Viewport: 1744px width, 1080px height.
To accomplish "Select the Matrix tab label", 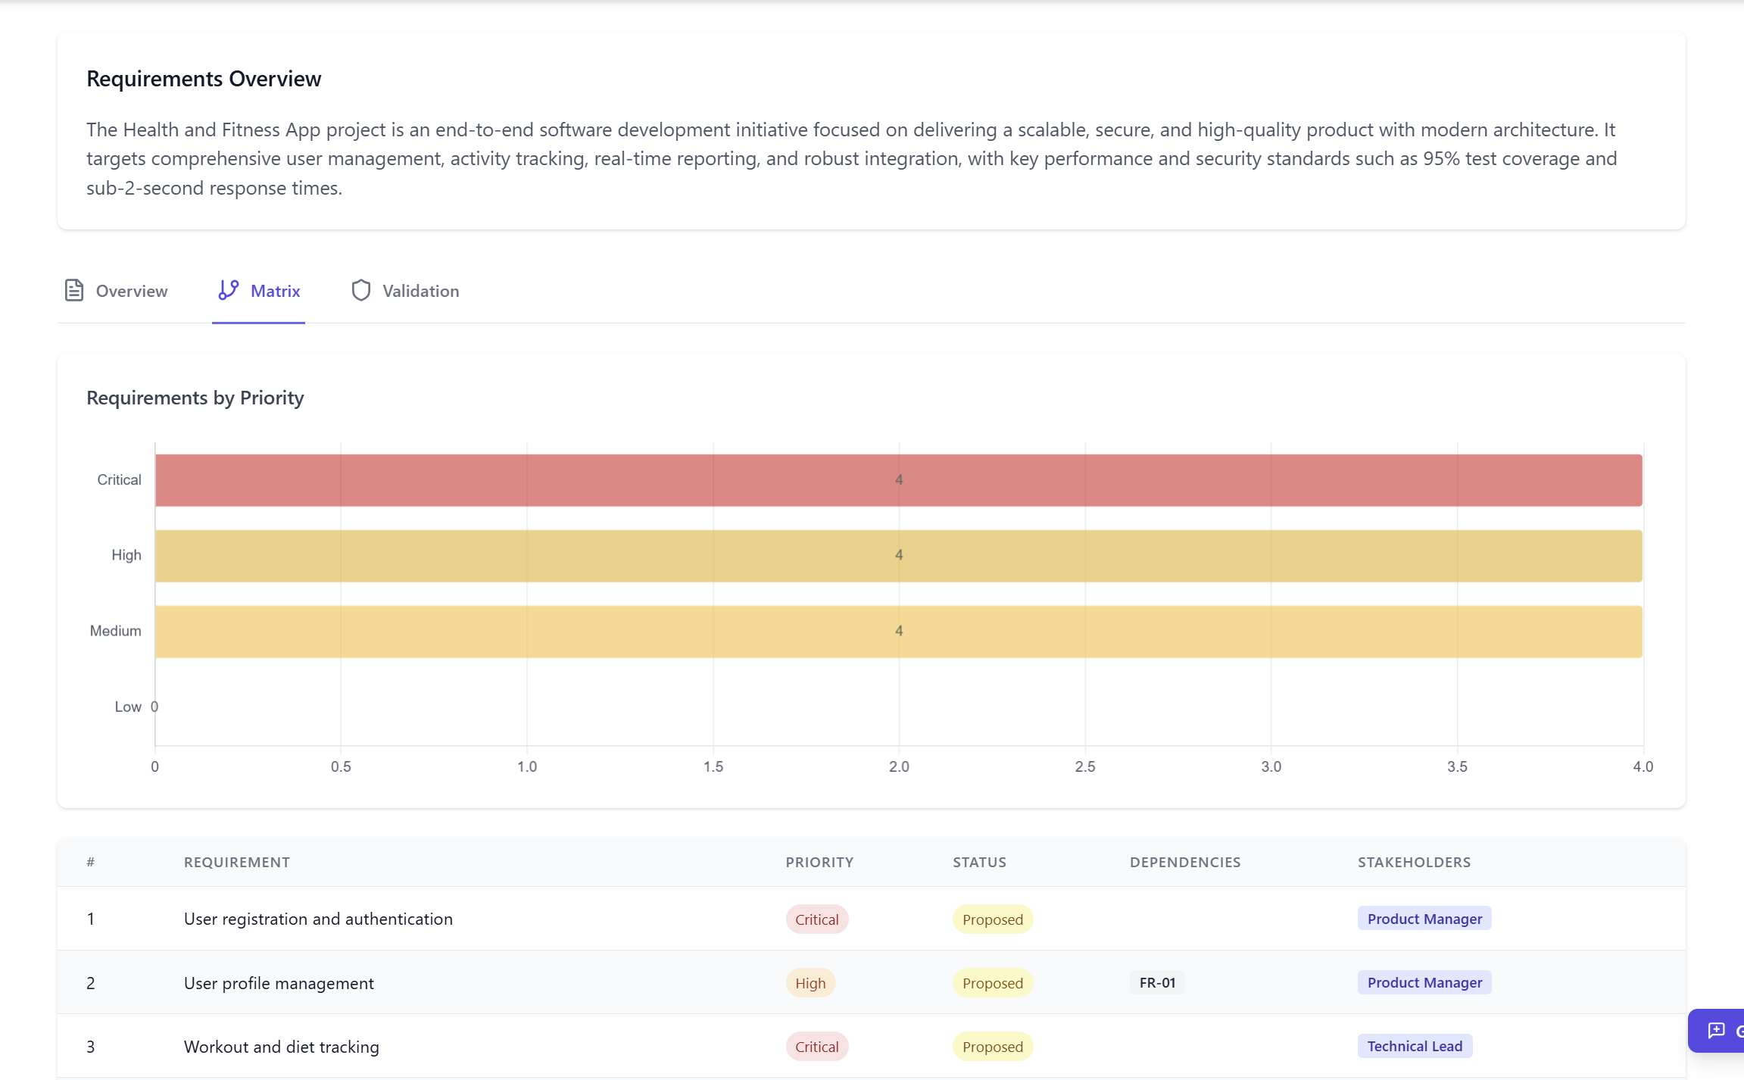I will pos(275,291).
